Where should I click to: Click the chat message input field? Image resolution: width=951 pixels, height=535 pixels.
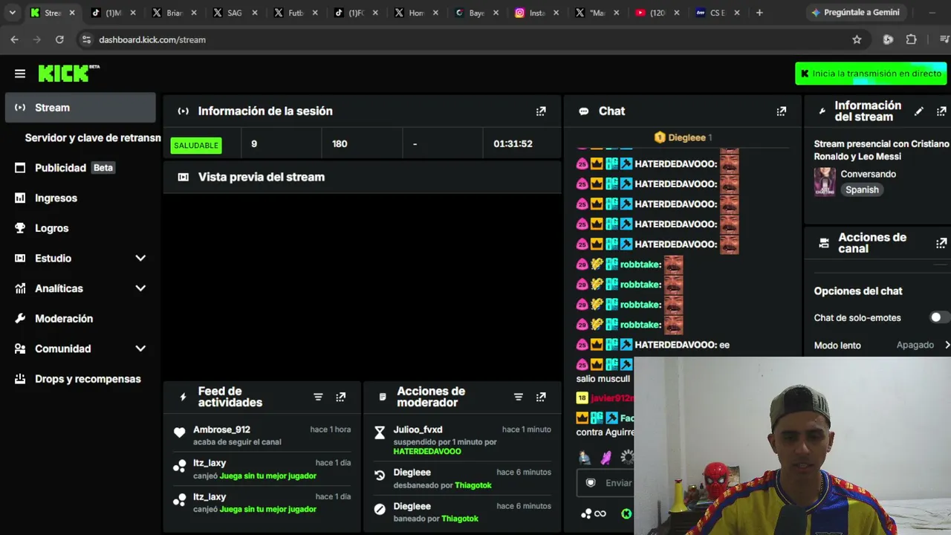pos(606,483)
